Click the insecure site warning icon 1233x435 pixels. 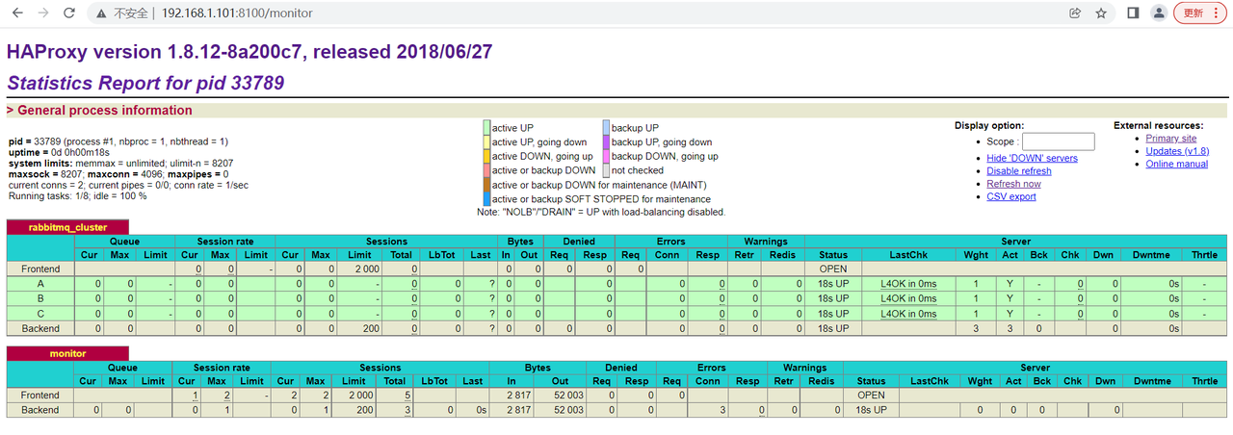[x=103, y=13]
